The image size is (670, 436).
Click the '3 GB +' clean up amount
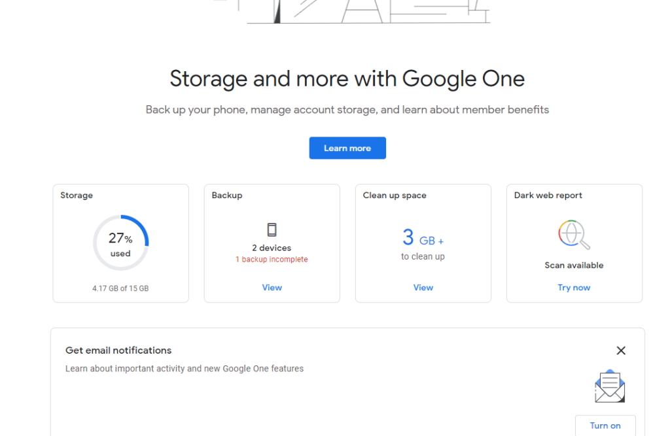(423, 238)
